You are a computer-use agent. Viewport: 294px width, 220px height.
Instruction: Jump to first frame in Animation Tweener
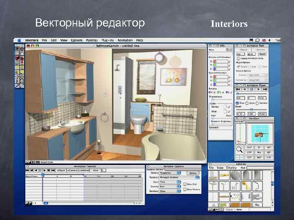tap(27, 170)
